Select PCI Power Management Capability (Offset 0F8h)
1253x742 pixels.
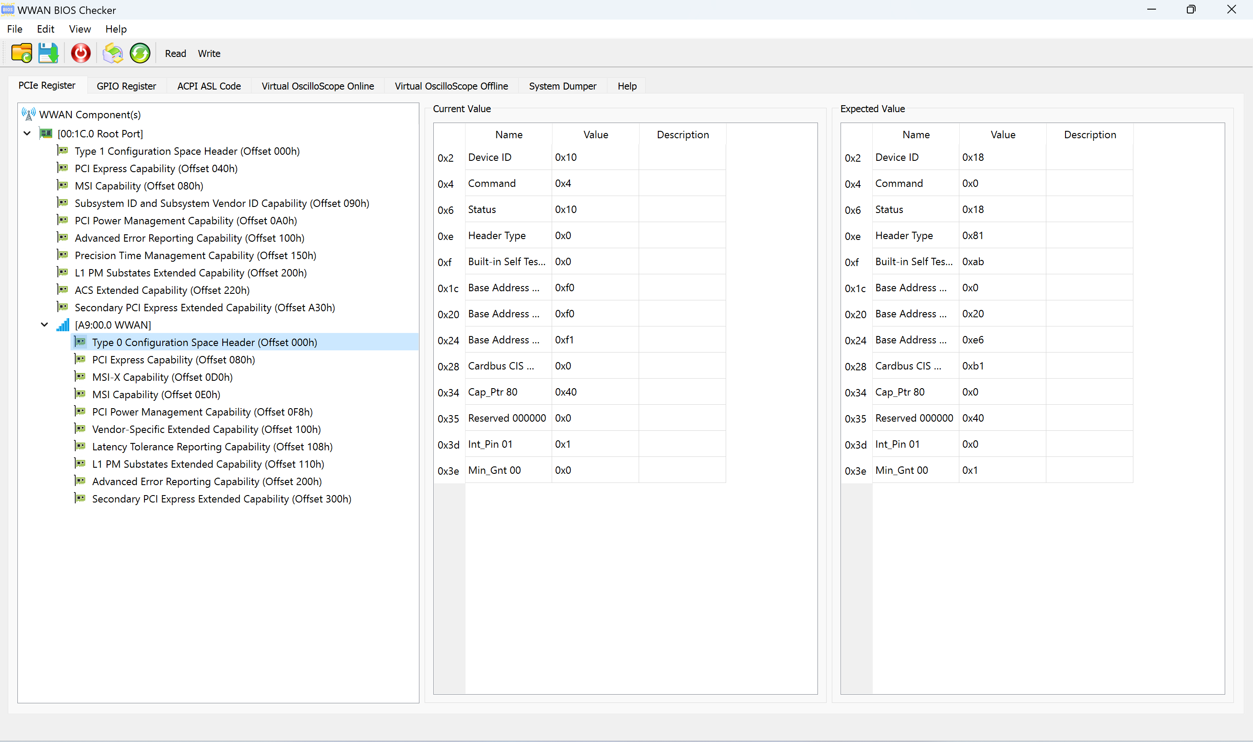coord(203,412)
